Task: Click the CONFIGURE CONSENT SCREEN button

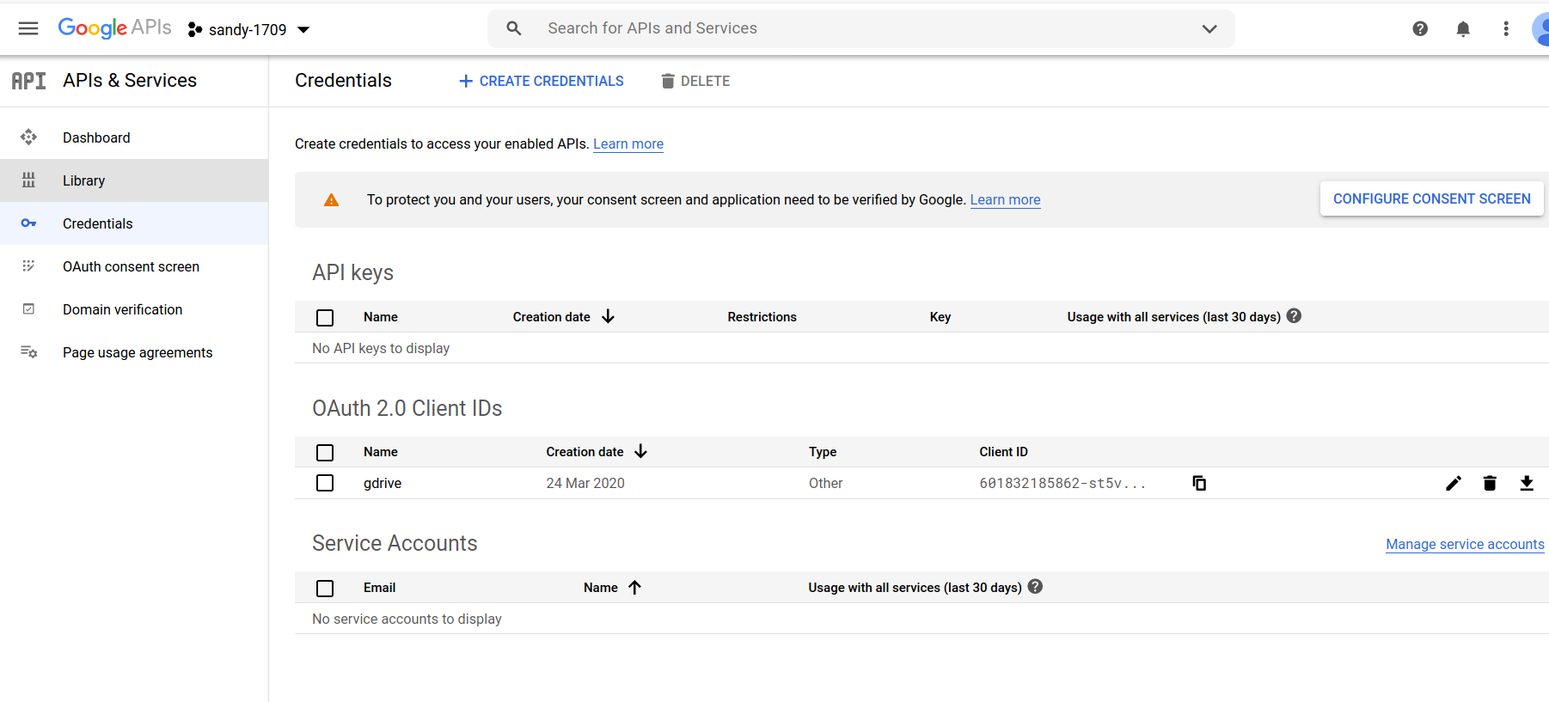Action: pyautogui.click(x=1431, y=198)
